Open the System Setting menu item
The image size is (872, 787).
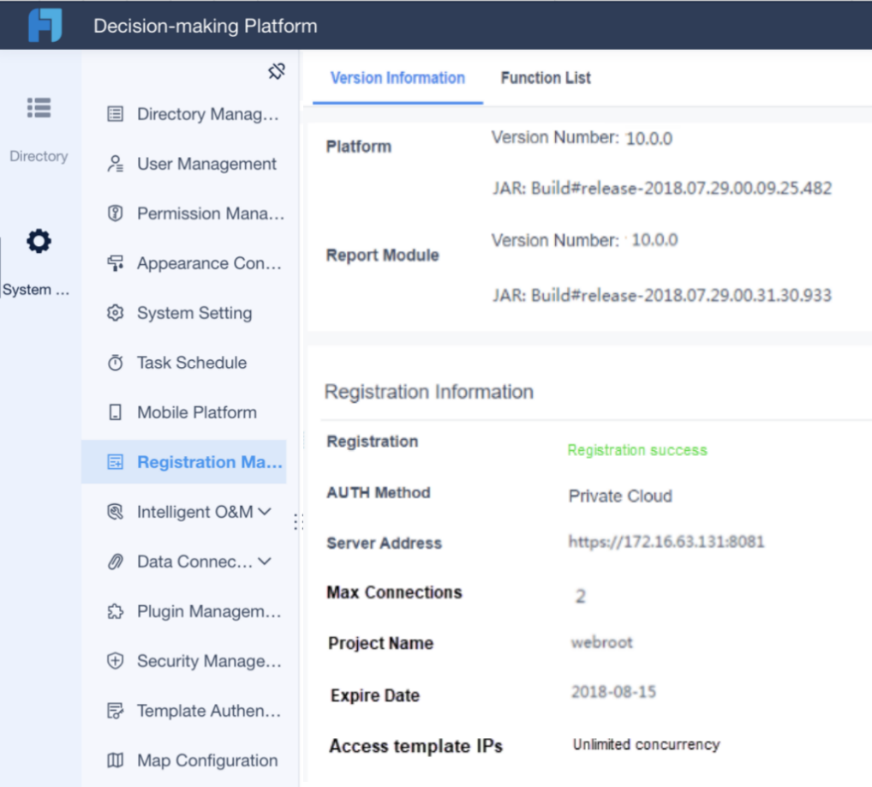click(x=194, y=313)
